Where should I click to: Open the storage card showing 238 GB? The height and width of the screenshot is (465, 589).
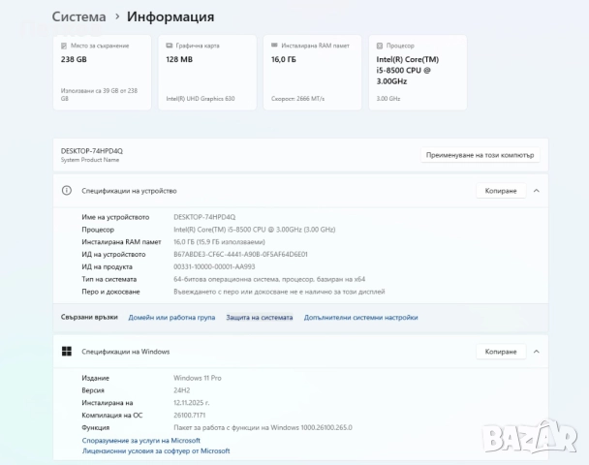click(x=102, y=73)
